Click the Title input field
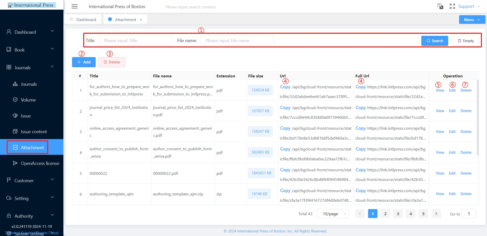 tap(135, 40)
